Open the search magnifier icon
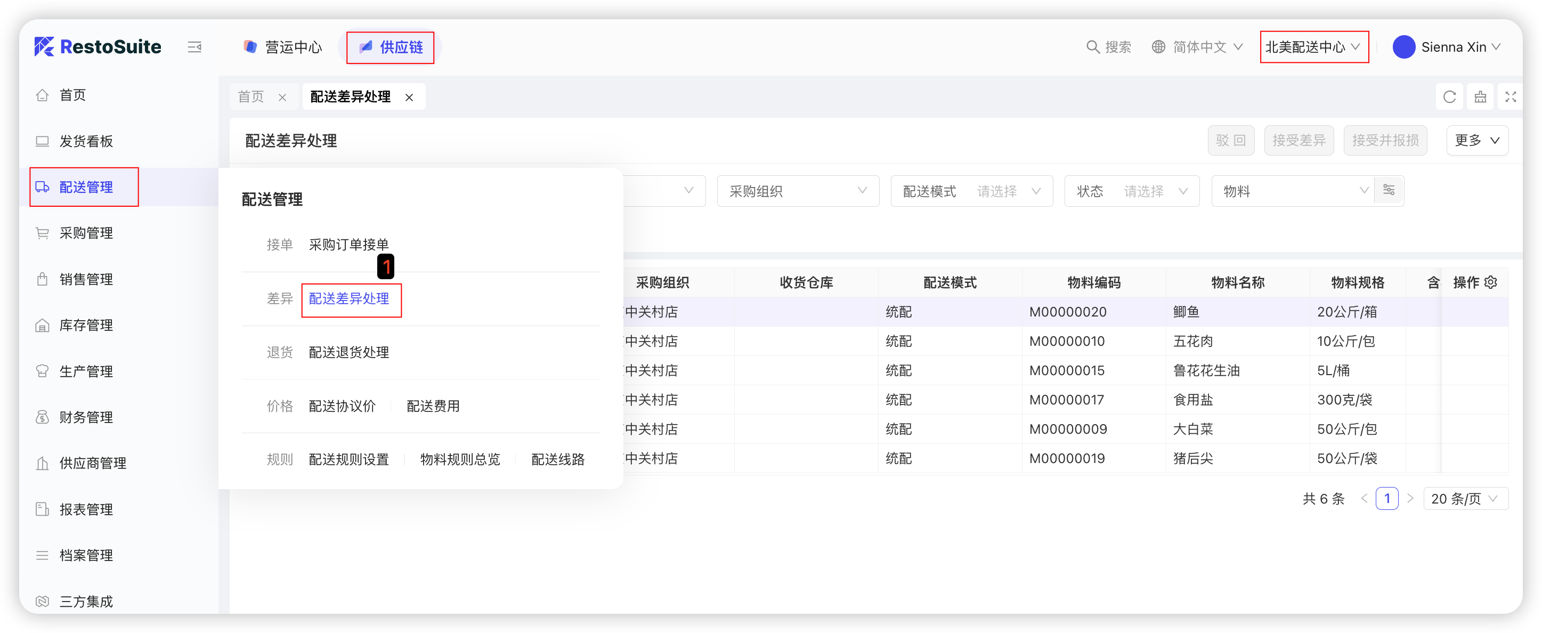The width and height of the screenshot is (1542, 633). (x=1093, y=47)
